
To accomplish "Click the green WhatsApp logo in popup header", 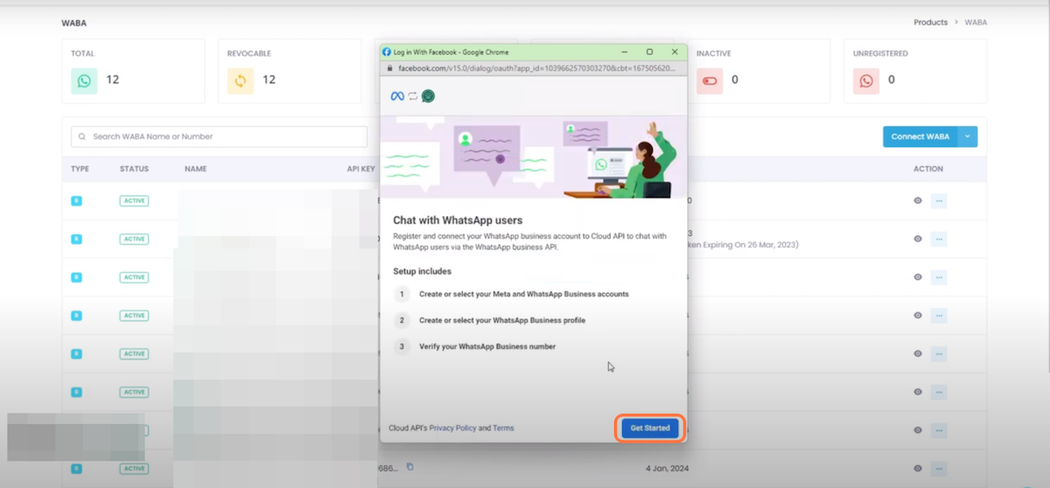I will 428,96.
